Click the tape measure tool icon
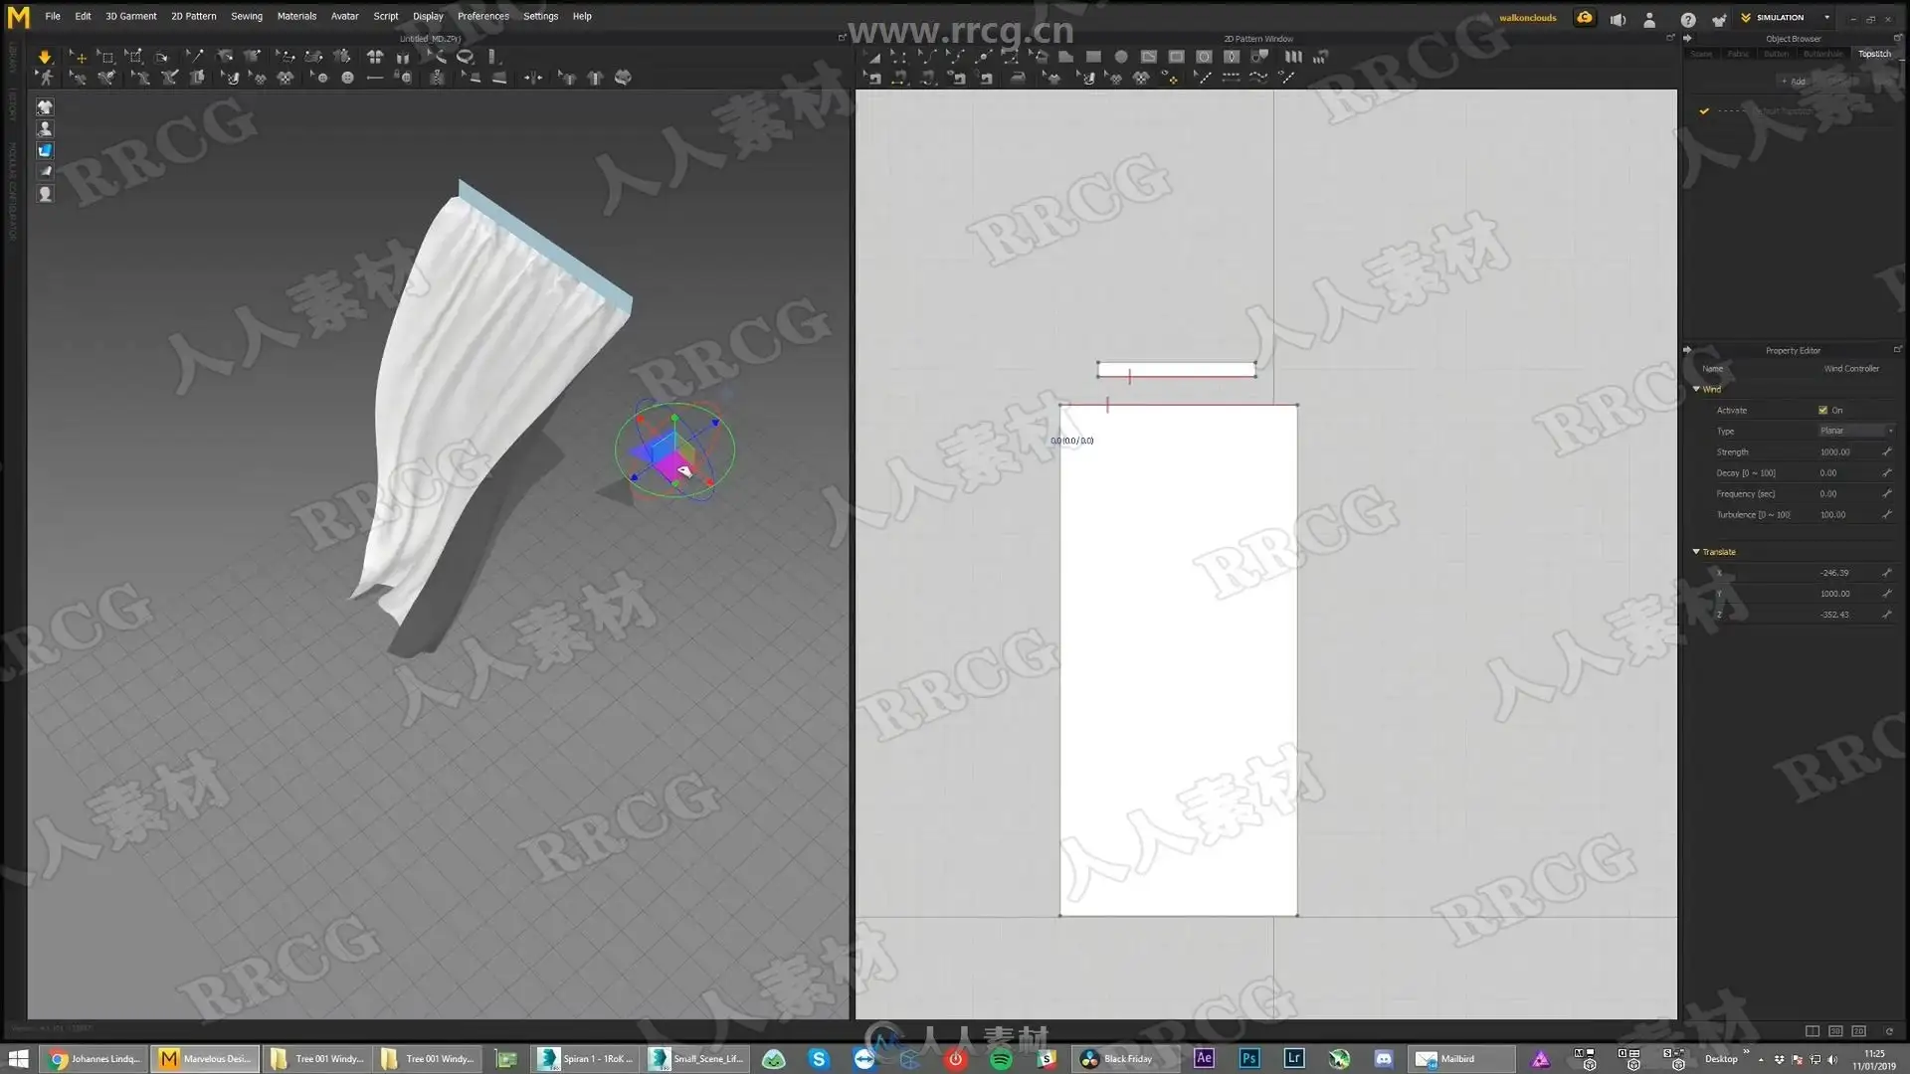The height and width of the screenshot is (1074, 1910). 466,57
